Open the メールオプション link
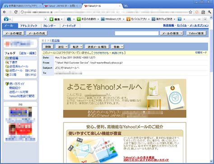This screenshot has width=214, height=164. [199, 25]
